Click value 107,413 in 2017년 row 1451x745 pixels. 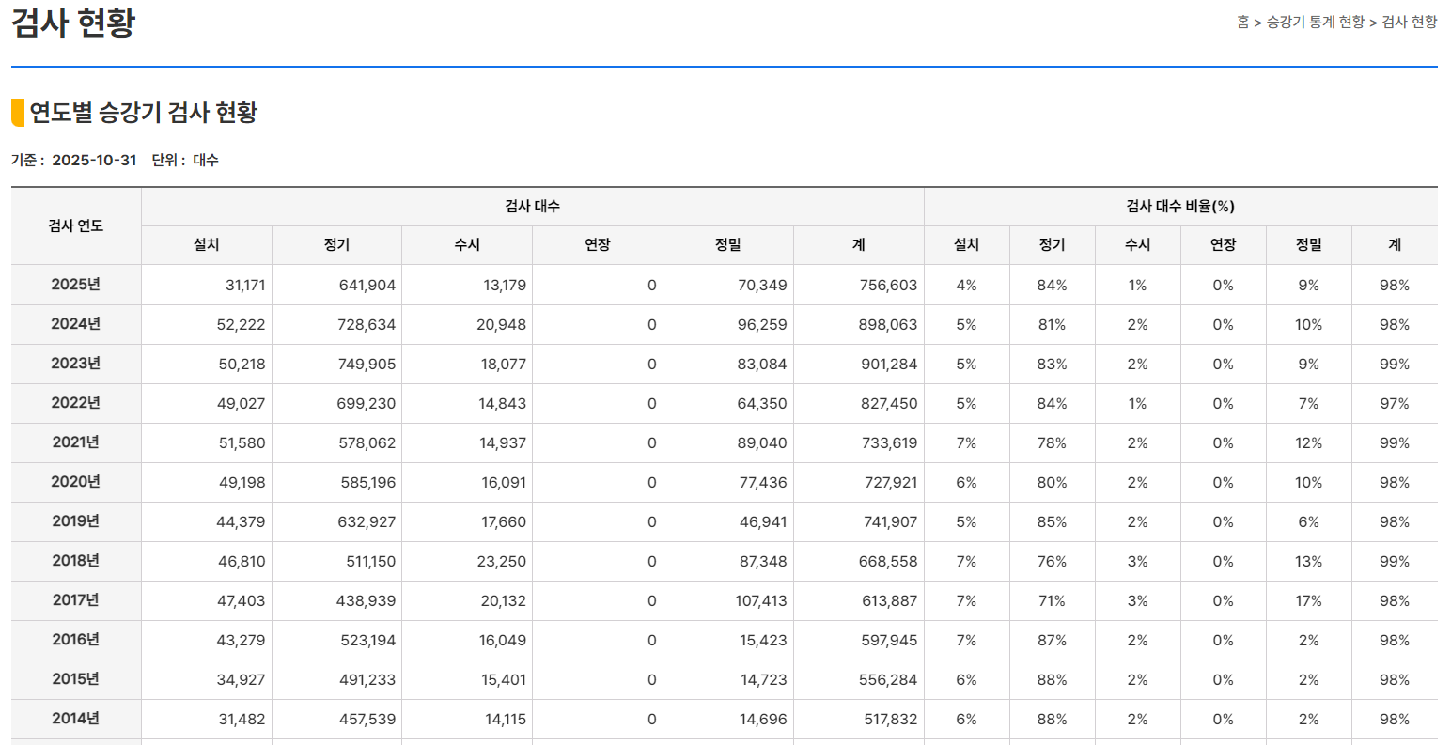coord(761,601)
